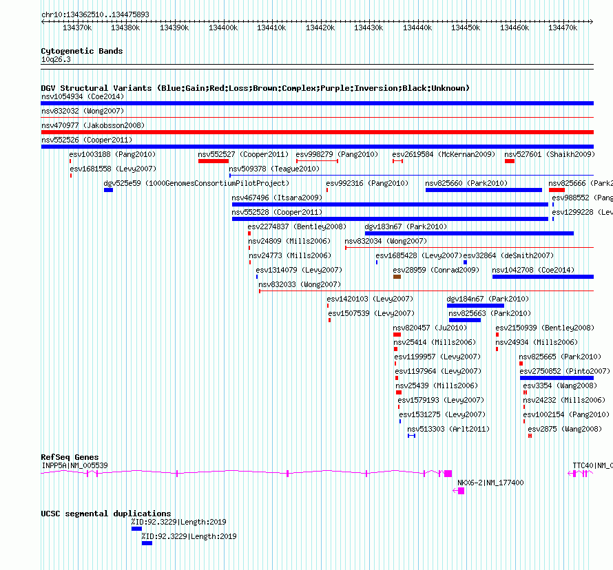Click the 134400k ruler tick label
613x570 pixels.
(x=223, y=28)
